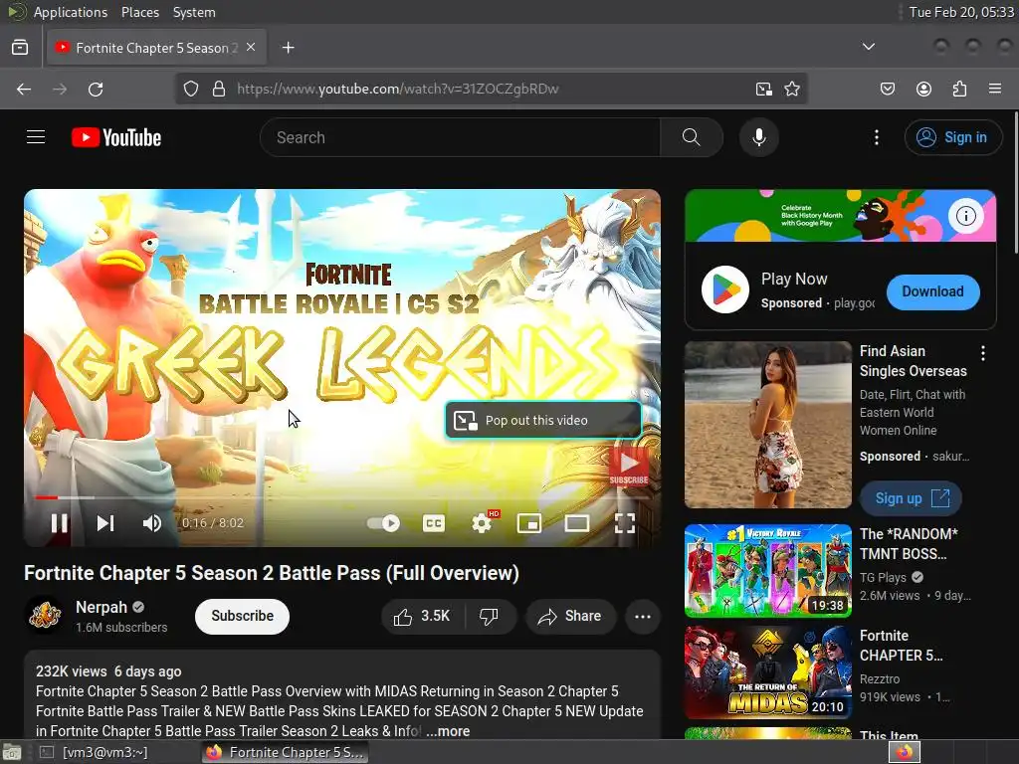The image size is (1019, 764).
Task: Close the Fortnite Chapter 5 tab
Action: pyautogui.click(x=251, y=47)
